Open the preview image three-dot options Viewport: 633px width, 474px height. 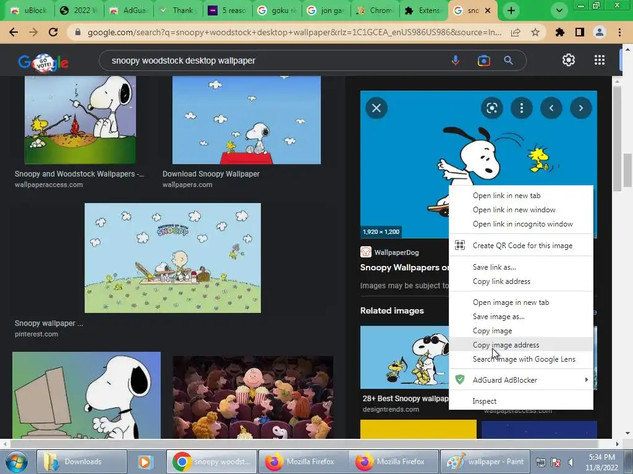pos(522,108)
